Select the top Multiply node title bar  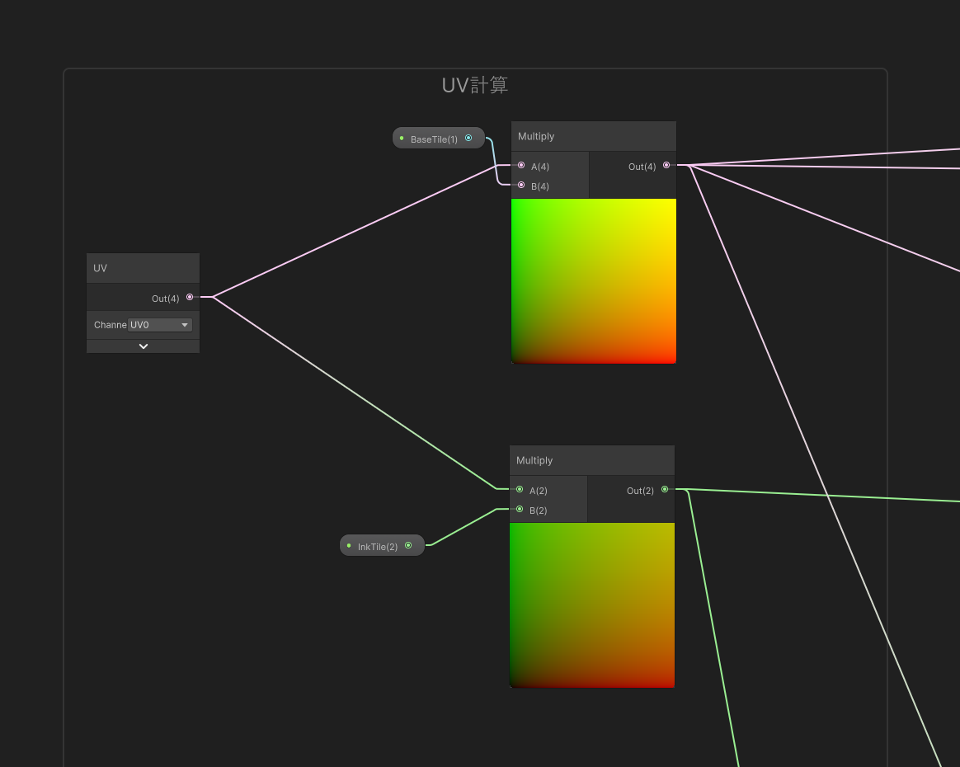[593, 136]
